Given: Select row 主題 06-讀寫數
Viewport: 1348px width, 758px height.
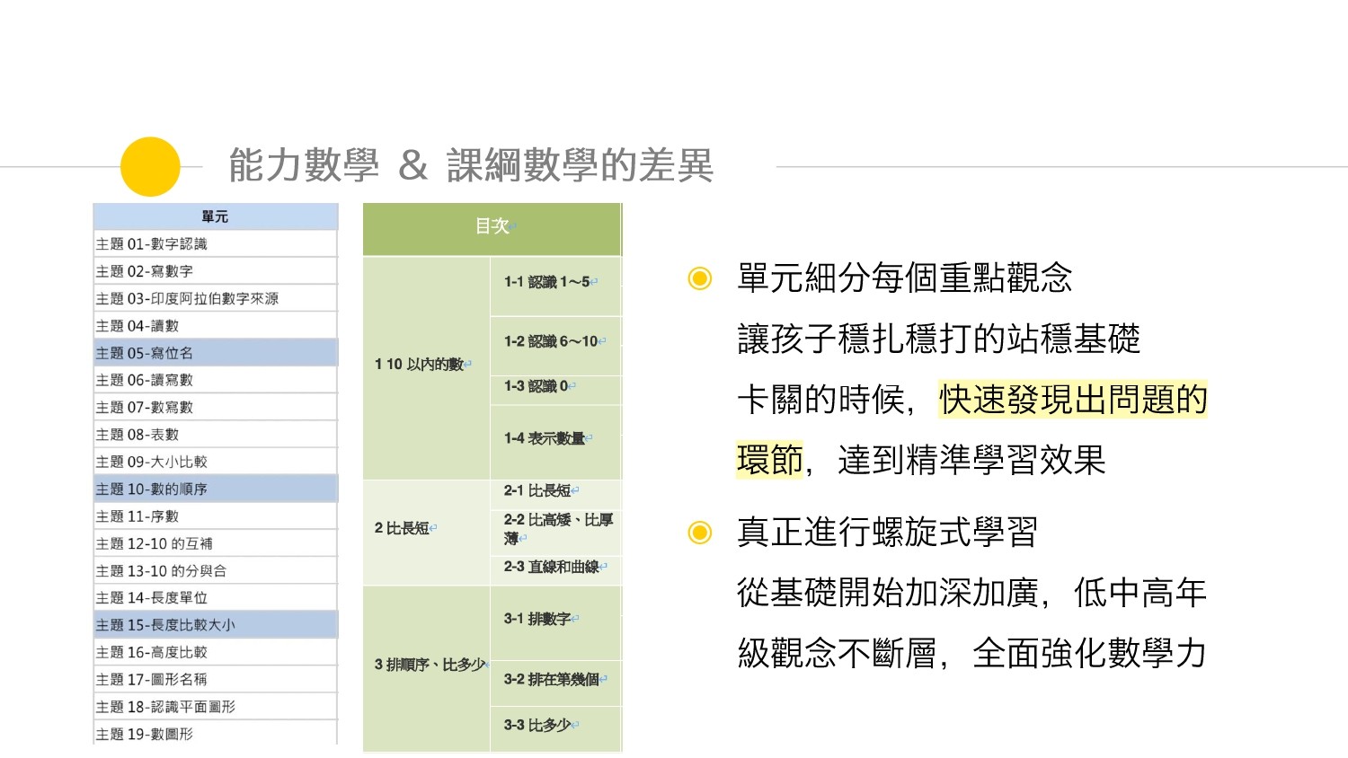Looking at the screenshot, I should point(216,380).
